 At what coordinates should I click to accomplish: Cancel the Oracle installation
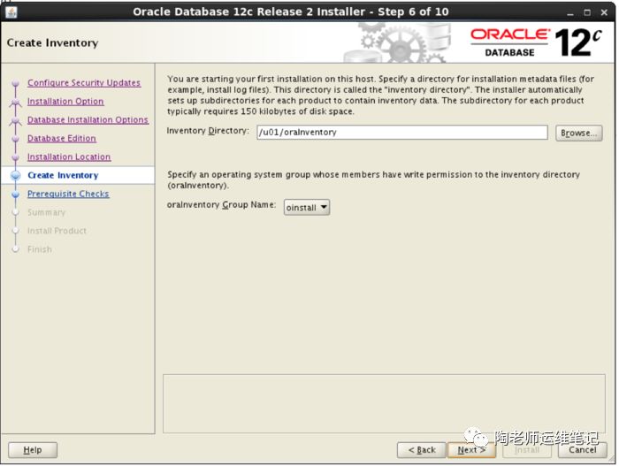tap(582, 450)
